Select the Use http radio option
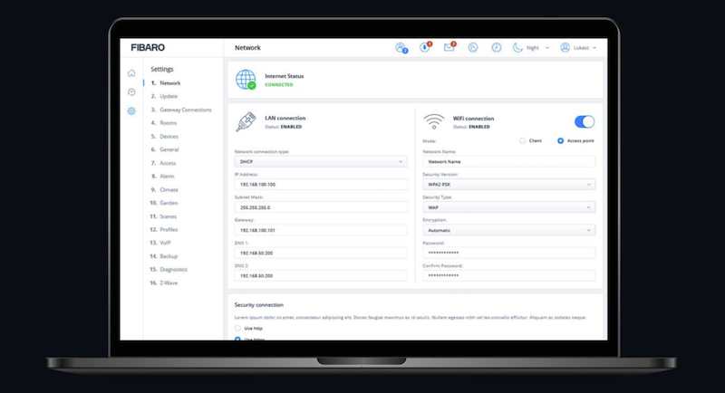 [x=237, y=328]
